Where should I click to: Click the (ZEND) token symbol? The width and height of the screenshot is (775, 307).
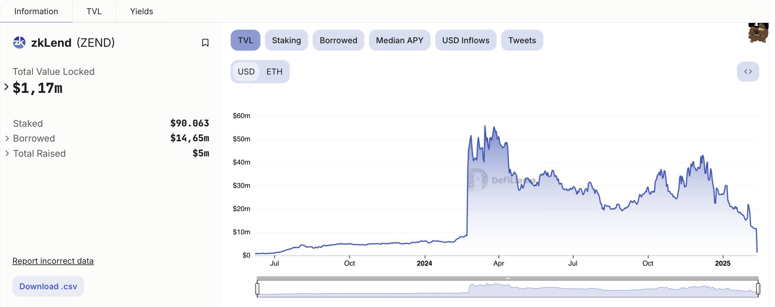96,43
